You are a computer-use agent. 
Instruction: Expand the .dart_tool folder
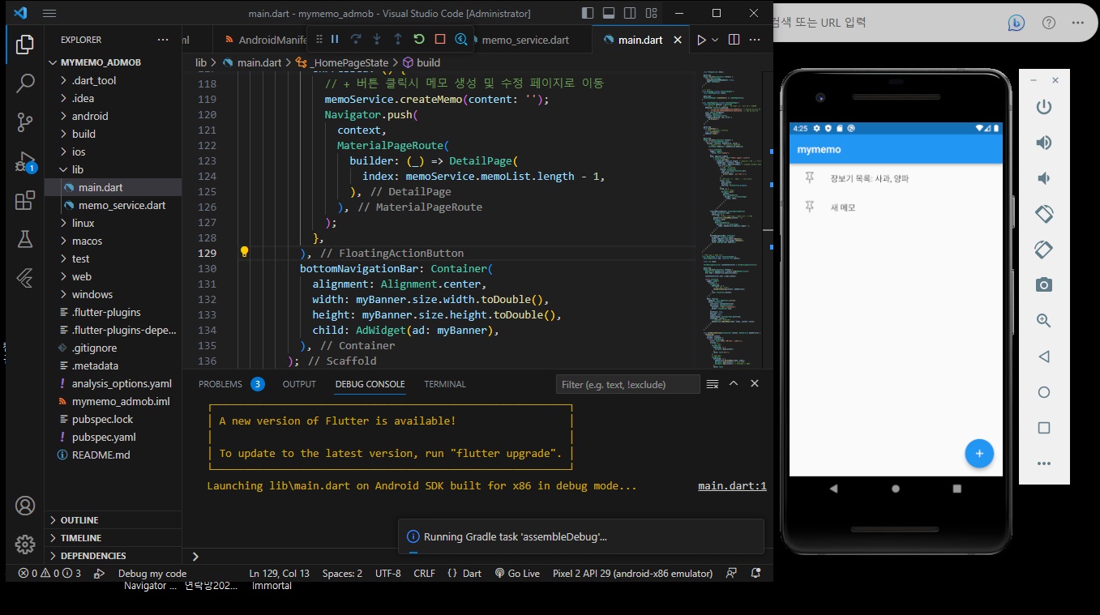click(94, 80)
